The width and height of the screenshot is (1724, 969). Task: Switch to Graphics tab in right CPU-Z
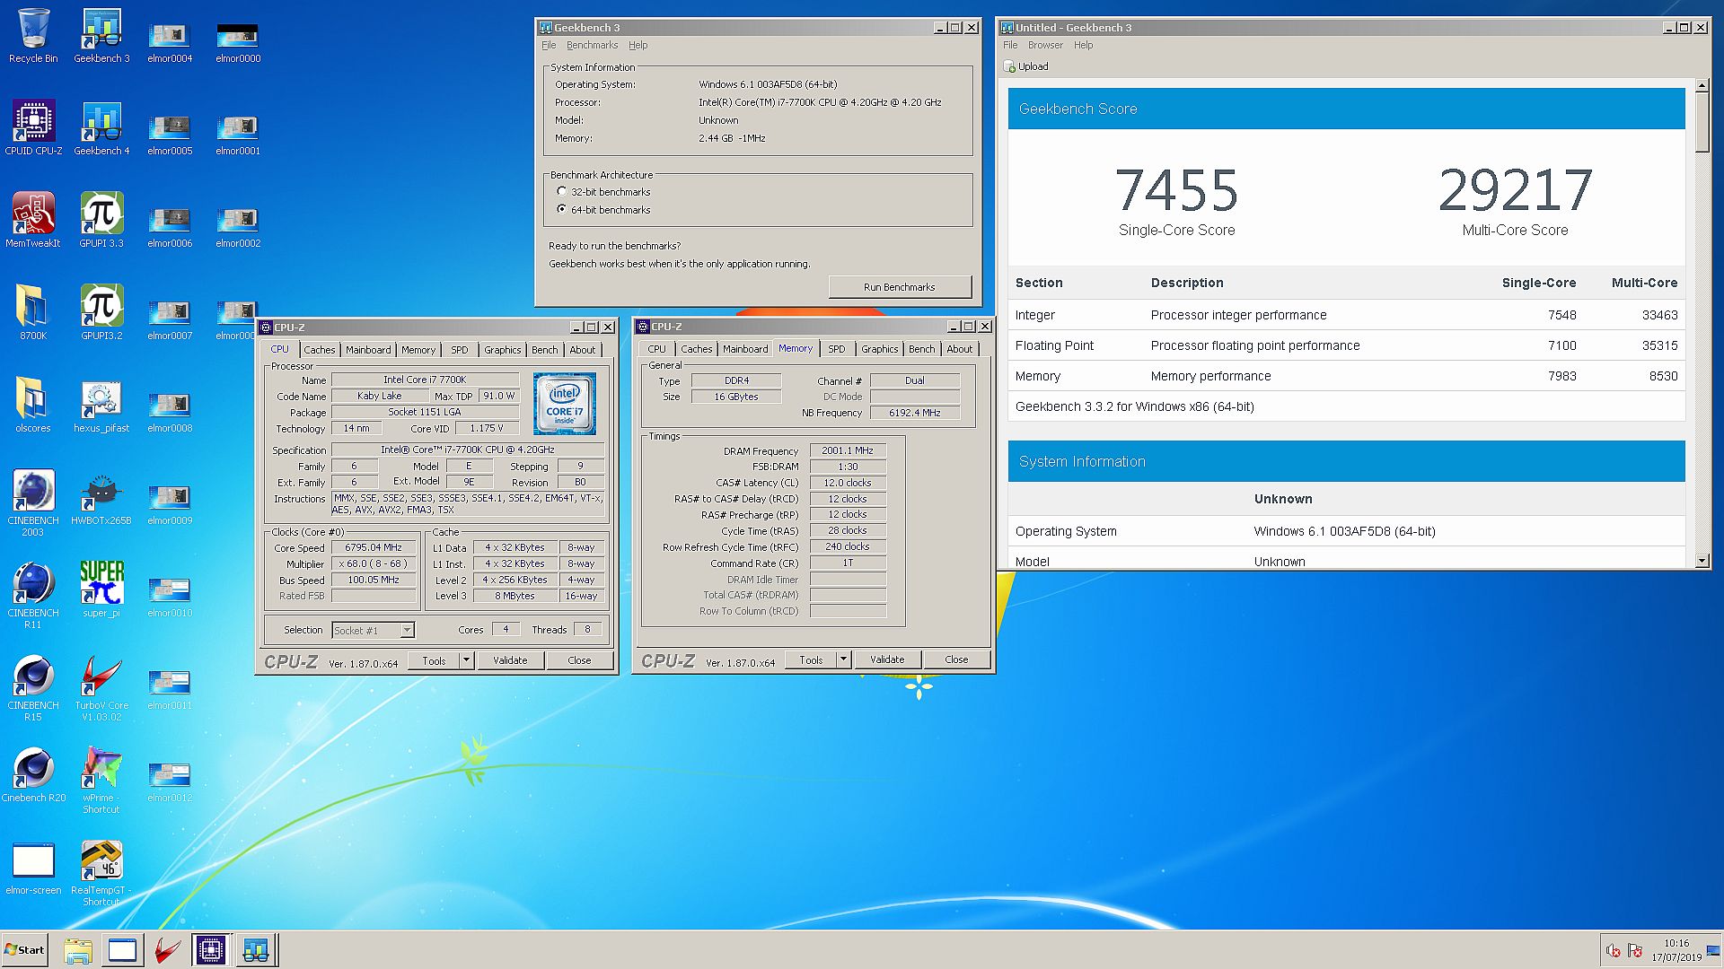coord(879,349)
